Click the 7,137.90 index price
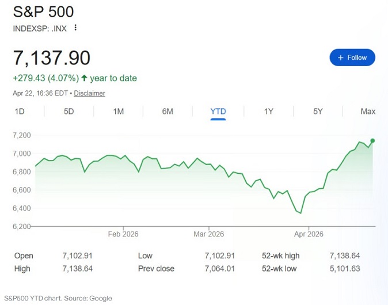 pyautogui.click(x=52, y=58)
